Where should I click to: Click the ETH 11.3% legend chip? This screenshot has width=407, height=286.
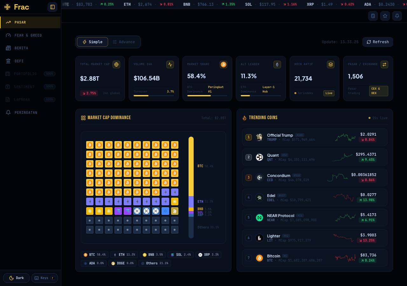[x=124, y=255]
